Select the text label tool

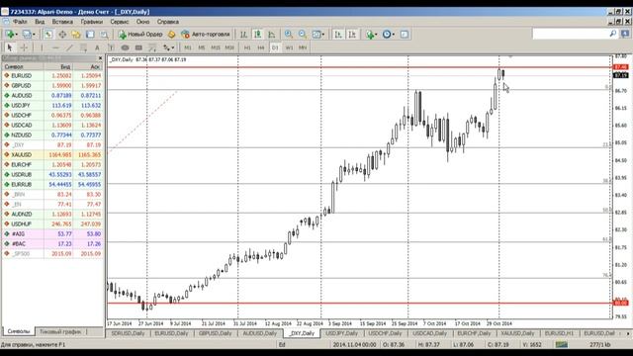point(111,47)
